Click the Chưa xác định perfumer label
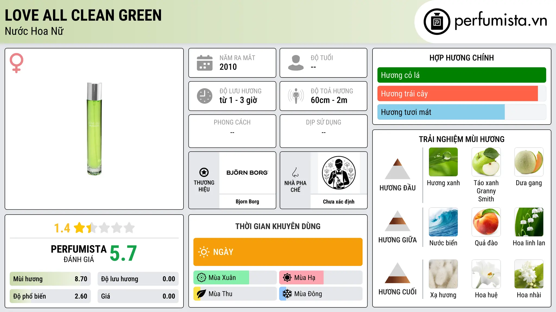The height and width of the screenshot is (312, 556). [339, 201]
